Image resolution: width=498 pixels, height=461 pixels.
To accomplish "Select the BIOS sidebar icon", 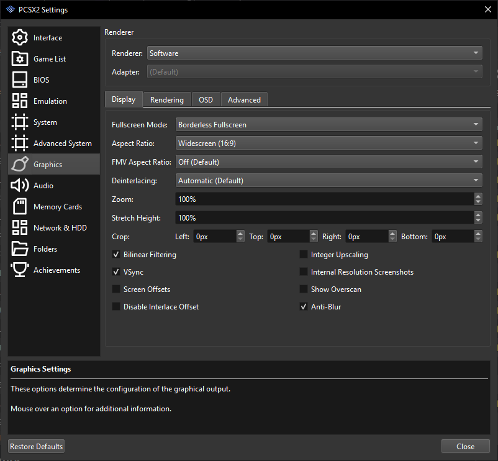I will point(19,80).
